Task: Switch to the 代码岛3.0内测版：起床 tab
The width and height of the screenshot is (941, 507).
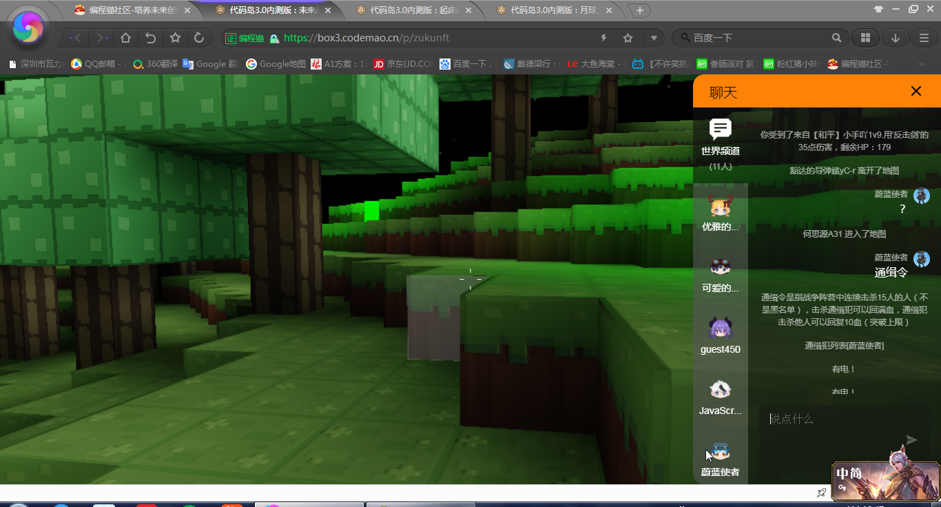Action: coord(413,10)
